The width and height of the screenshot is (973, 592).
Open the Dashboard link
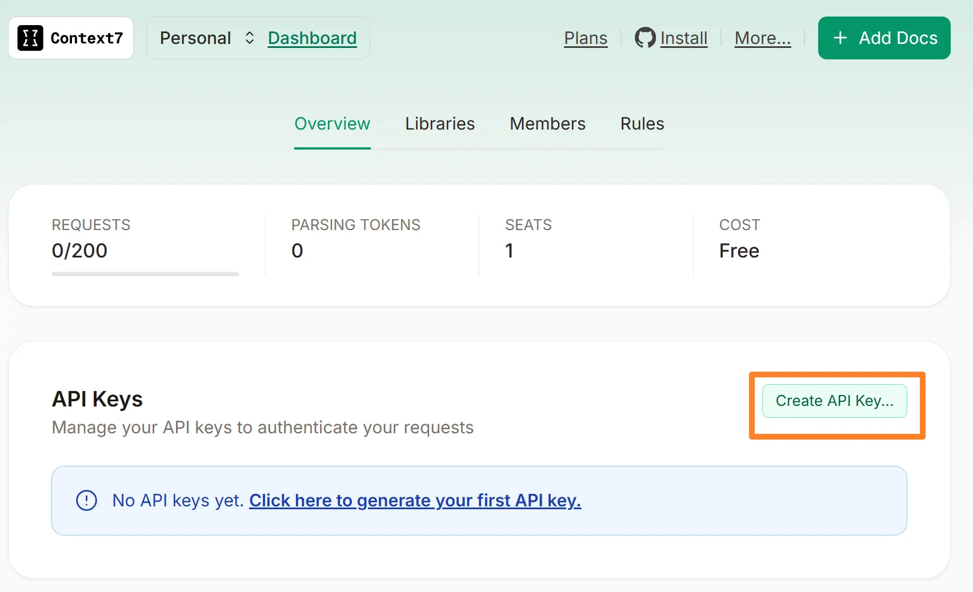tap(312, 38)
